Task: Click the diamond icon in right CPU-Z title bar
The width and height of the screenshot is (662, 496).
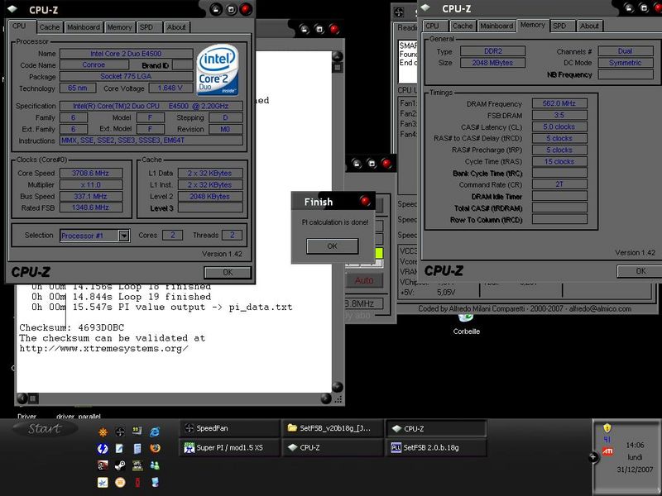Action: tap(425, 8)
